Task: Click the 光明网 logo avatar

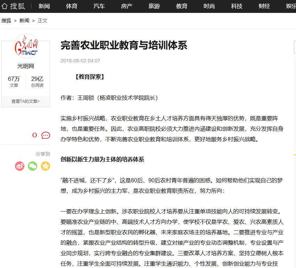Action: click(26, 48)
